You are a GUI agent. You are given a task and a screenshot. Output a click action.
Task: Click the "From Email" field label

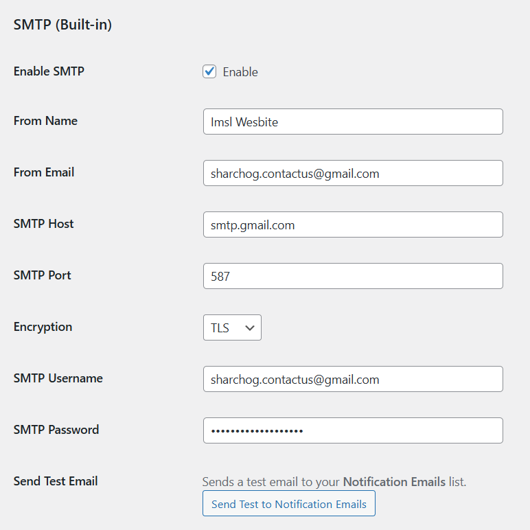click(44, 172)
